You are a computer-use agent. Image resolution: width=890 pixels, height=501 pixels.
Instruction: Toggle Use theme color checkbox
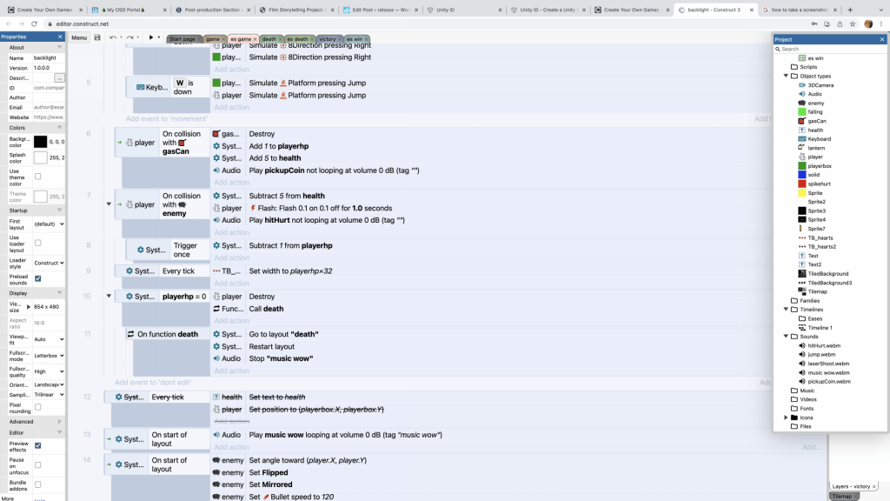click(x=38, y=177)
